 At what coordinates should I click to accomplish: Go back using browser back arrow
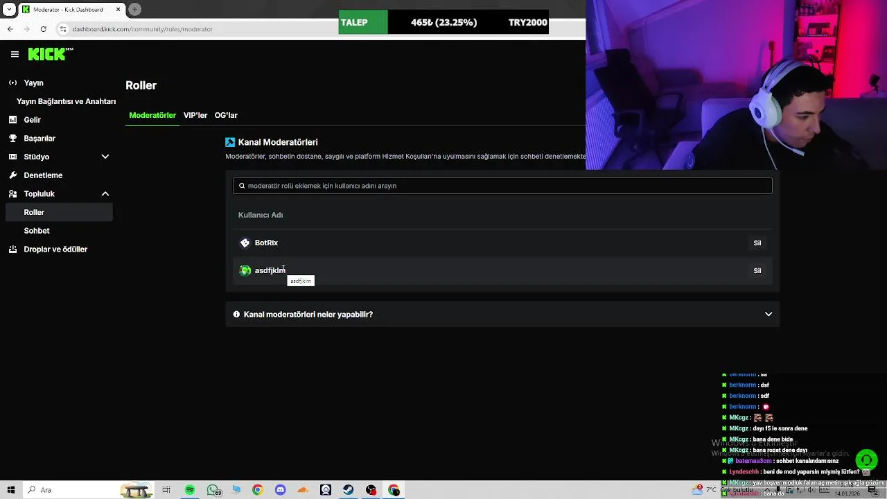click(x=10, y=29)
